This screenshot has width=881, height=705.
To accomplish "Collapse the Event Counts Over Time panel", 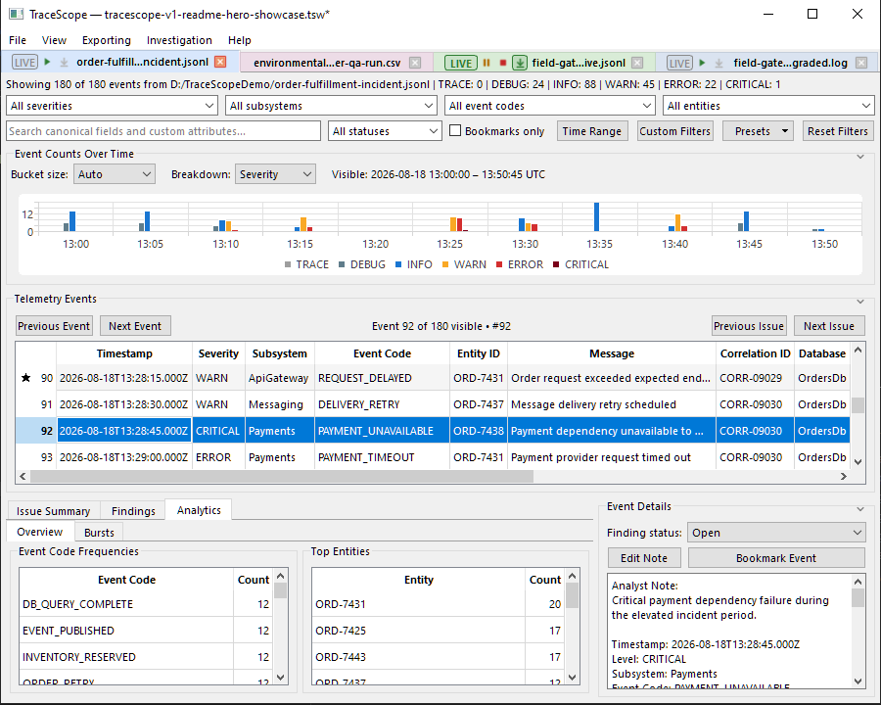I will (860, 157).
